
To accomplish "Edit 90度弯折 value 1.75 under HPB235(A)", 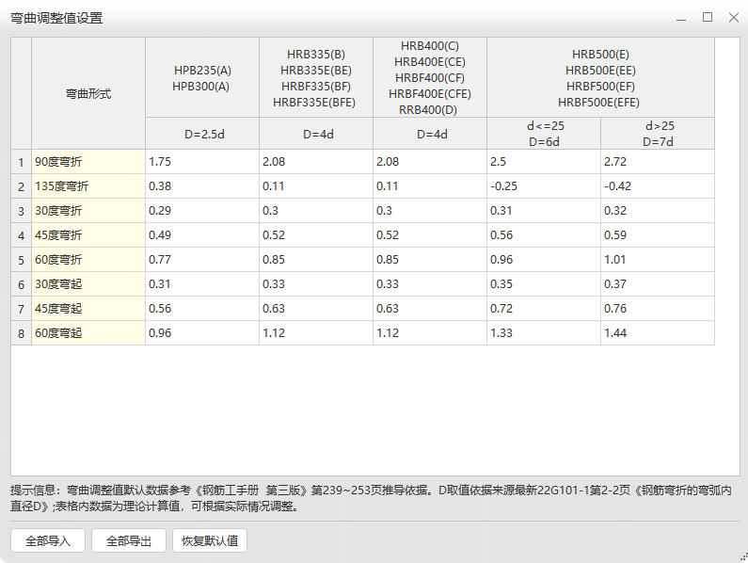I will tap(202, 161).
